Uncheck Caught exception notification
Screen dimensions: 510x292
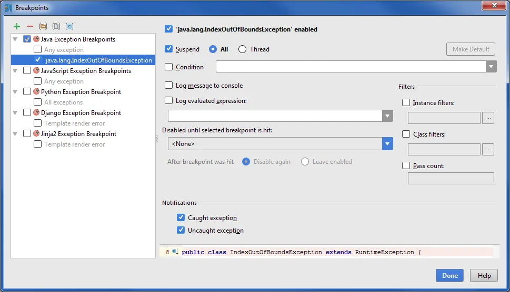click(181, 217)
